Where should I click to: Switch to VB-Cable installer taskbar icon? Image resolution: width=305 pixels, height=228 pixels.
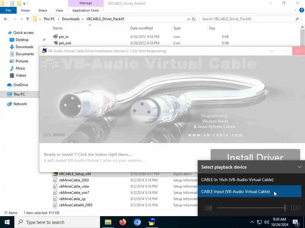pyautogui.click(x=152, y=222)
